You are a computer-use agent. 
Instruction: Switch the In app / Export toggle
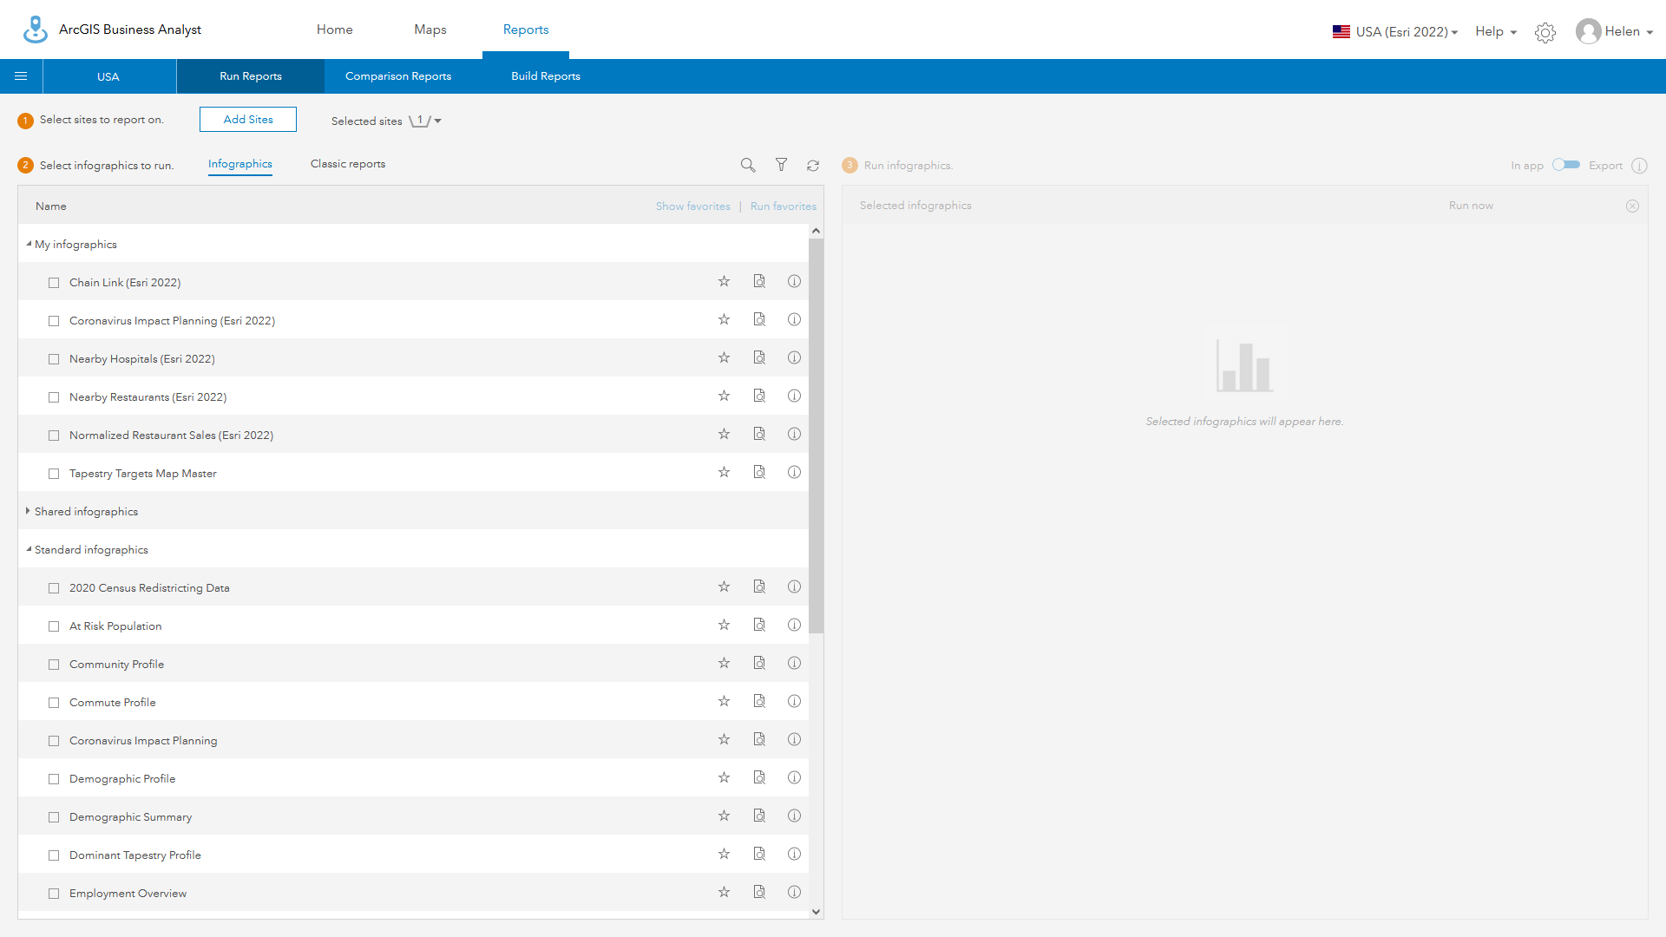[x=1565, y=165]
